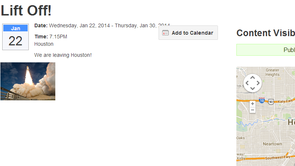Click the US 90 route shield on map
This screenshot has width=295, height=166.
pyautogui.click(x=271, y=101)
